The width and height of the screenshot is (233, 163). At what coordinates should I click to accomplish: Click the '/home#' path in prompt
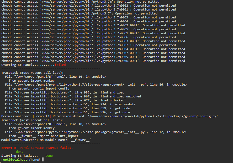[x=34, y=160]
